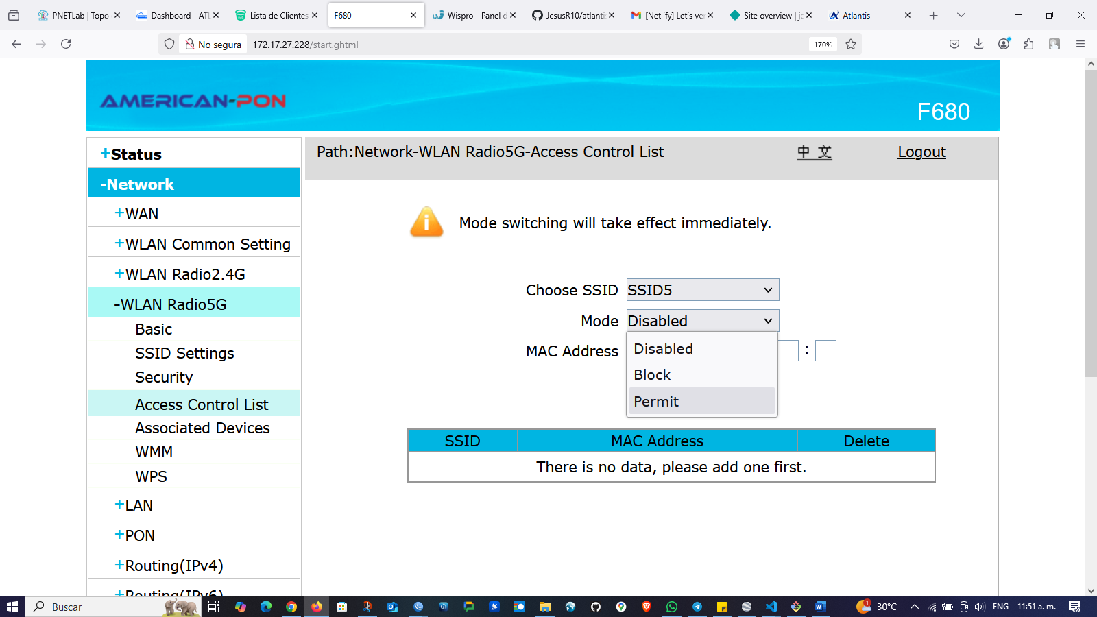Click the 'No segura' security shield indicator
The image size is (1097, 617).
[213, 44]
